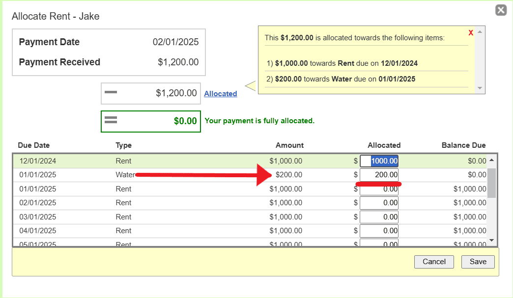
Task: Click the Water type cell in the table
Action: pyautogui.click(x=125, y=175)
